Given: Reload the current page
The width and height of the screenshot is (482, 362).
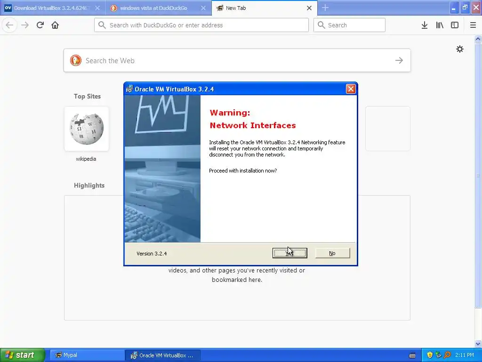Looking at the screenshot, I should point(40,25).
